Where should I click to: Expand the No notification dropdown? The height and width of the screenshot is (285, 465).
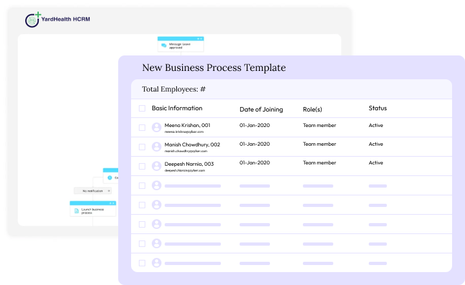pyautogui.click(x=109, y=191)
